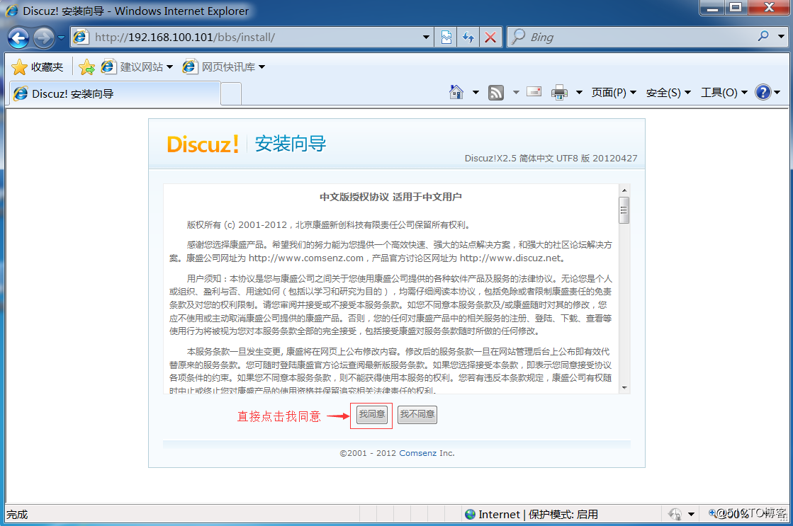Click the Internet | 保护模式: 启用 status
This screenshot has width=793, height=526.
538,515
